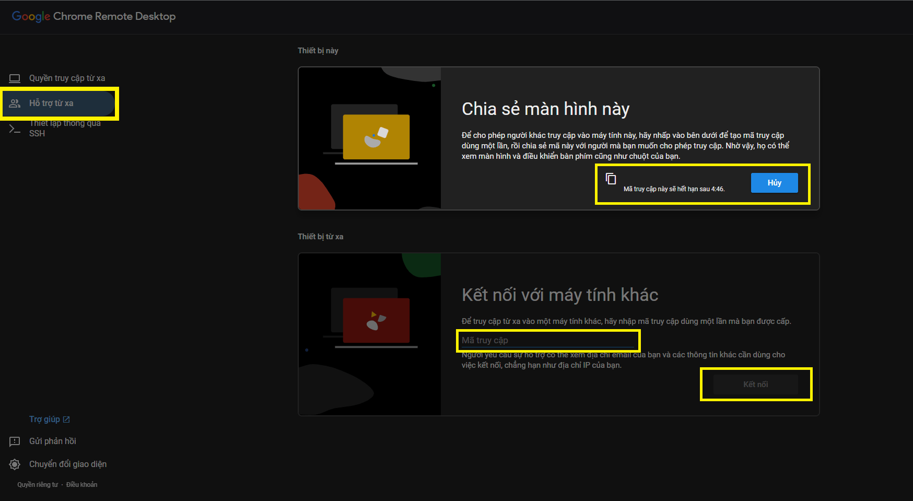Click the Thiết bị từ xa section label

pyautogui.click(x=321, y=237)
